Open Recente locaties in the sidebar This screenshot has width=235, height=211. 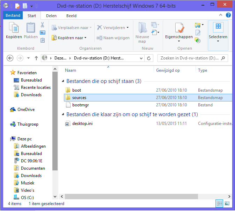(x=32, y=87)
